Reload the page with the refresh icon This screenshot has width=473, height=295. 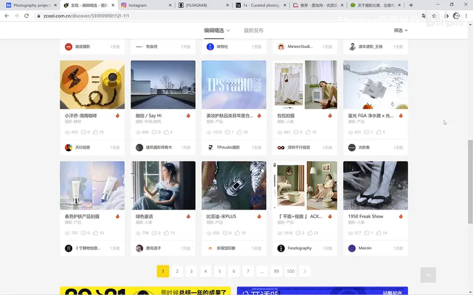(x=26, y=16)
